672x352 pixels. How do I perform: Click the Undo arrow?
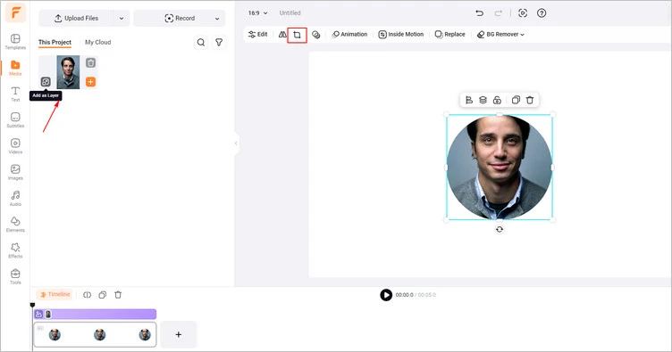pos(480,13)
